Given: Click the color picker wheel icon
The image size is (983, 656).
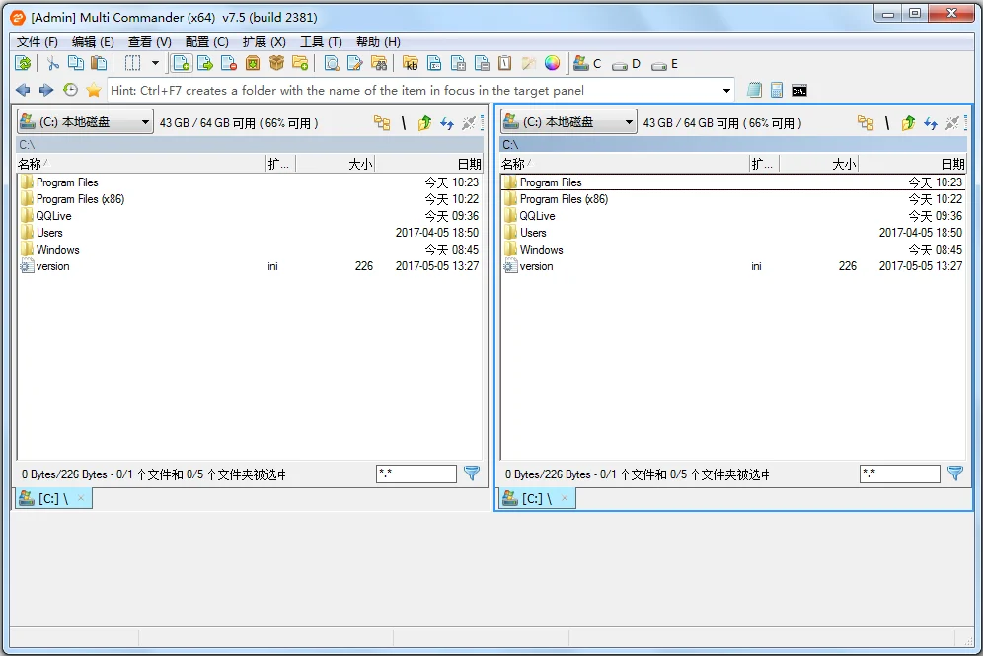Looking at the screenshot, I should click(552, 63).
